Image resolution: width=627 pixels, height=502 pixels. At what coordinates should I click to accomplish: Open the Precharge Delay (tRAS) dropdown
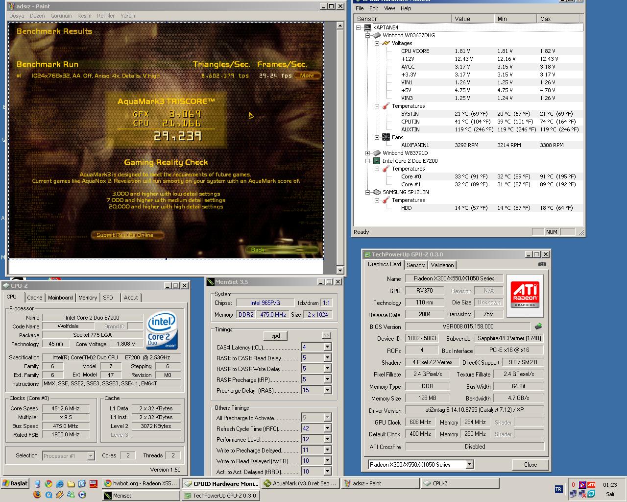pos(327,390)
